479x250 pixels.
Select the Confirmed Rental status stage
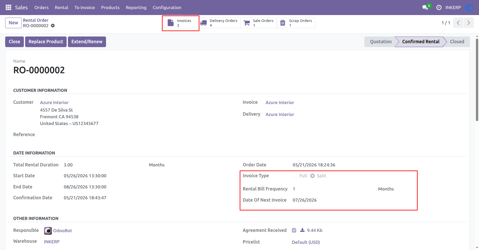point(421,42)
